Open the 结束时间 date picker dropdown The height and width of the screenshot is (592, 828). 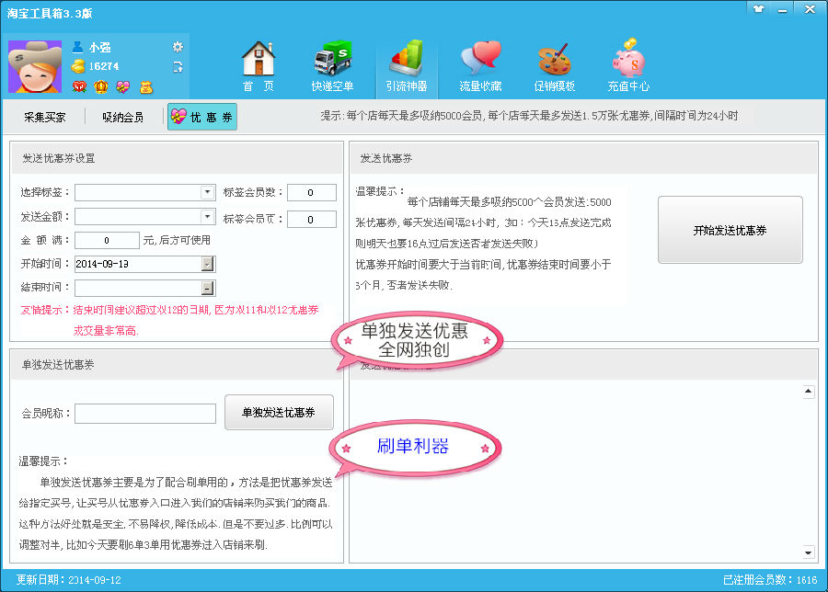208,288
